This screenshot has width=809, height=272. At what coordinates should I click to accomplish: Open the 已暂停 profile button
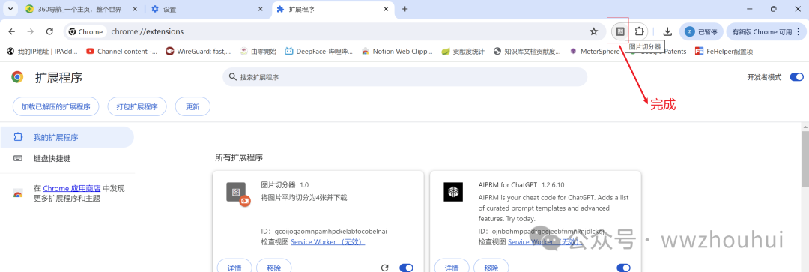pos(700,31)
